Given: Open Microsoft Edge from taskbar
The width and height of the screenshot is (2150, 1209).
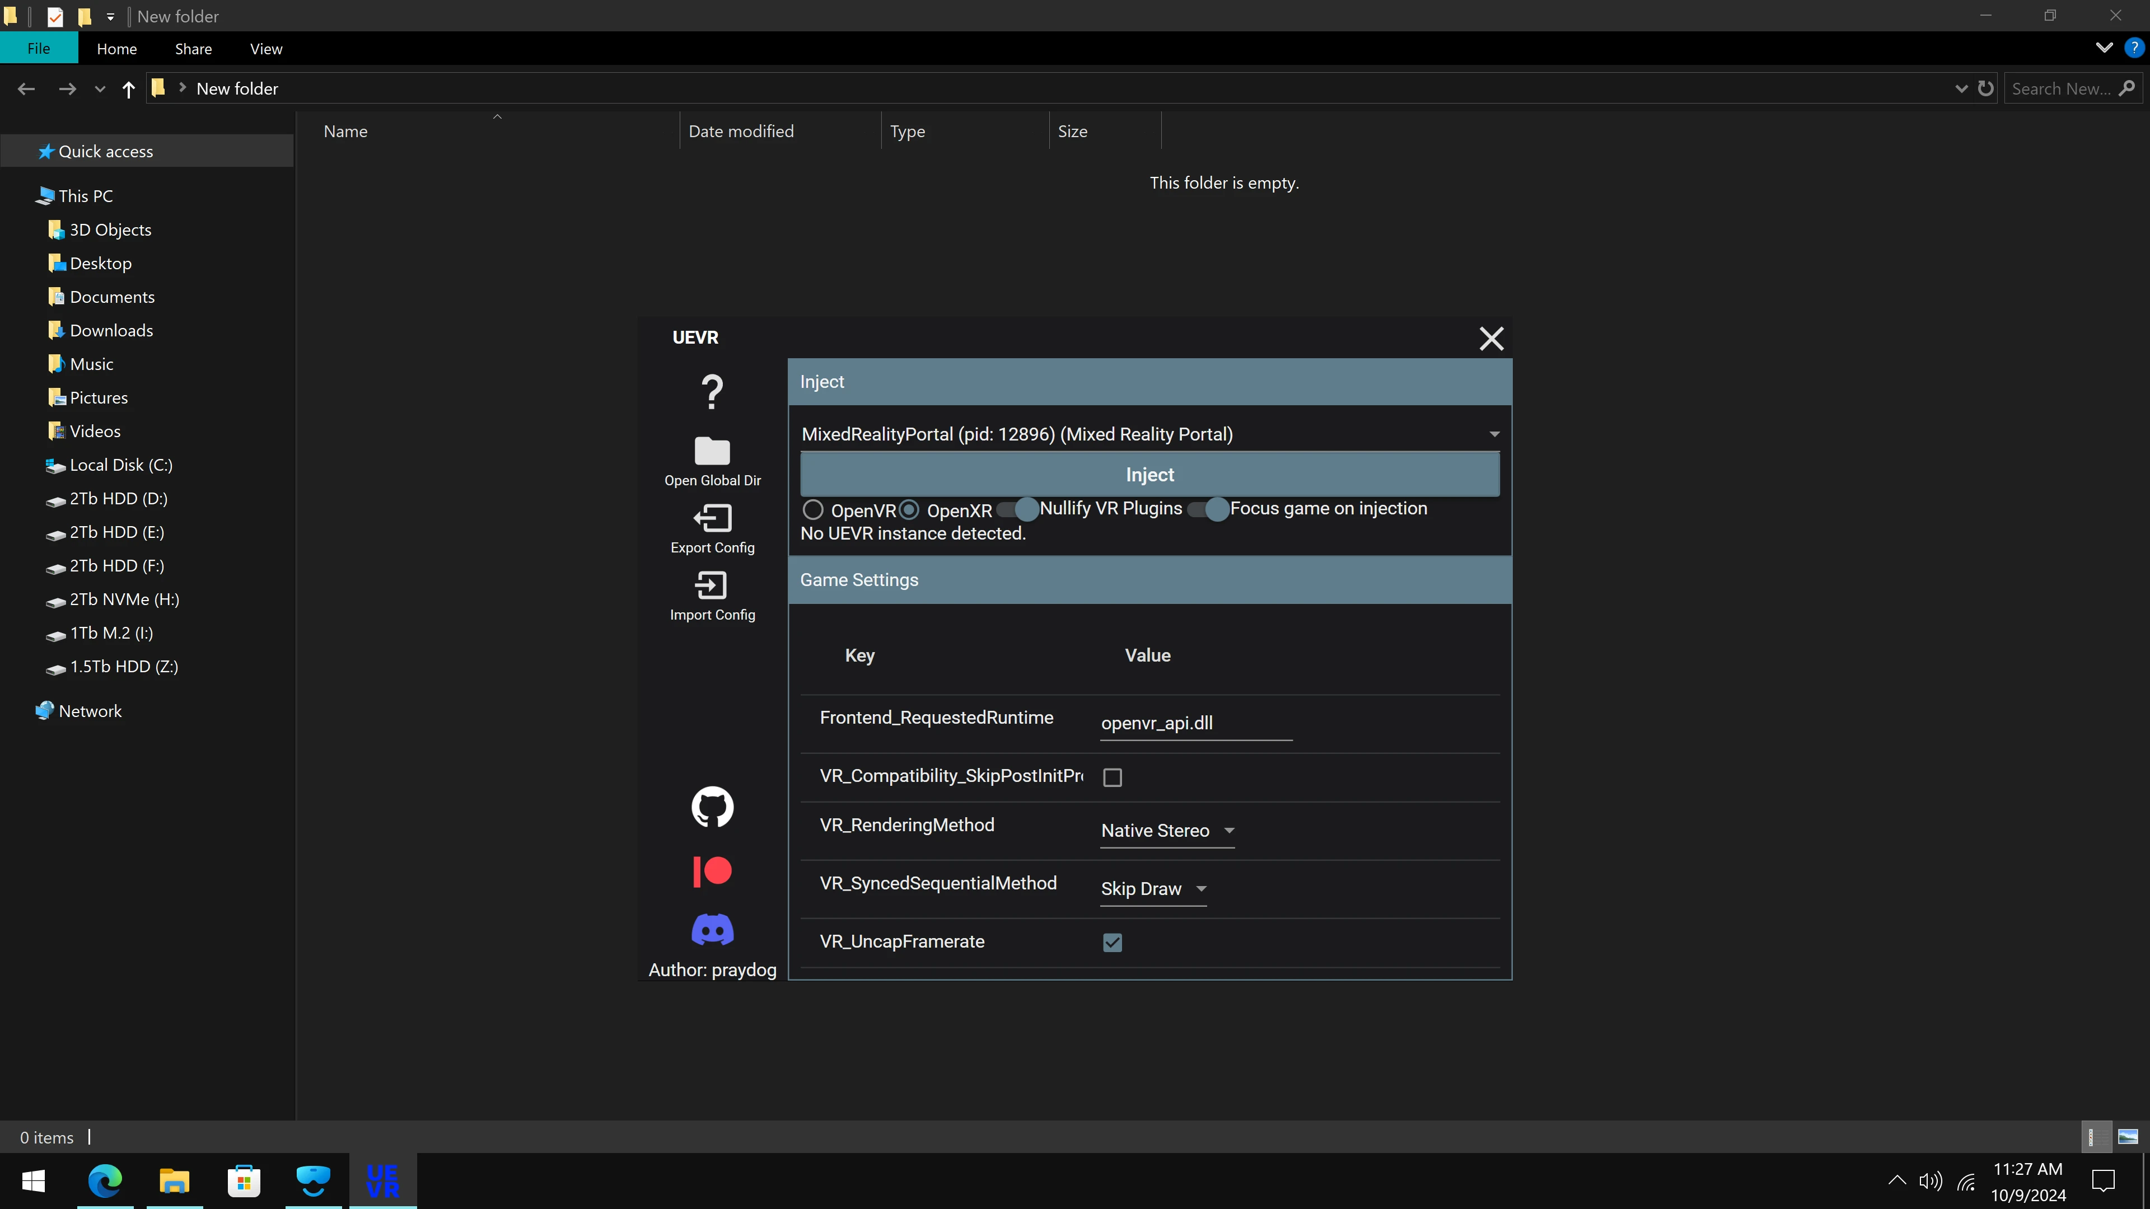Looking at the screenshot, I should click(x=105, y=1180).
